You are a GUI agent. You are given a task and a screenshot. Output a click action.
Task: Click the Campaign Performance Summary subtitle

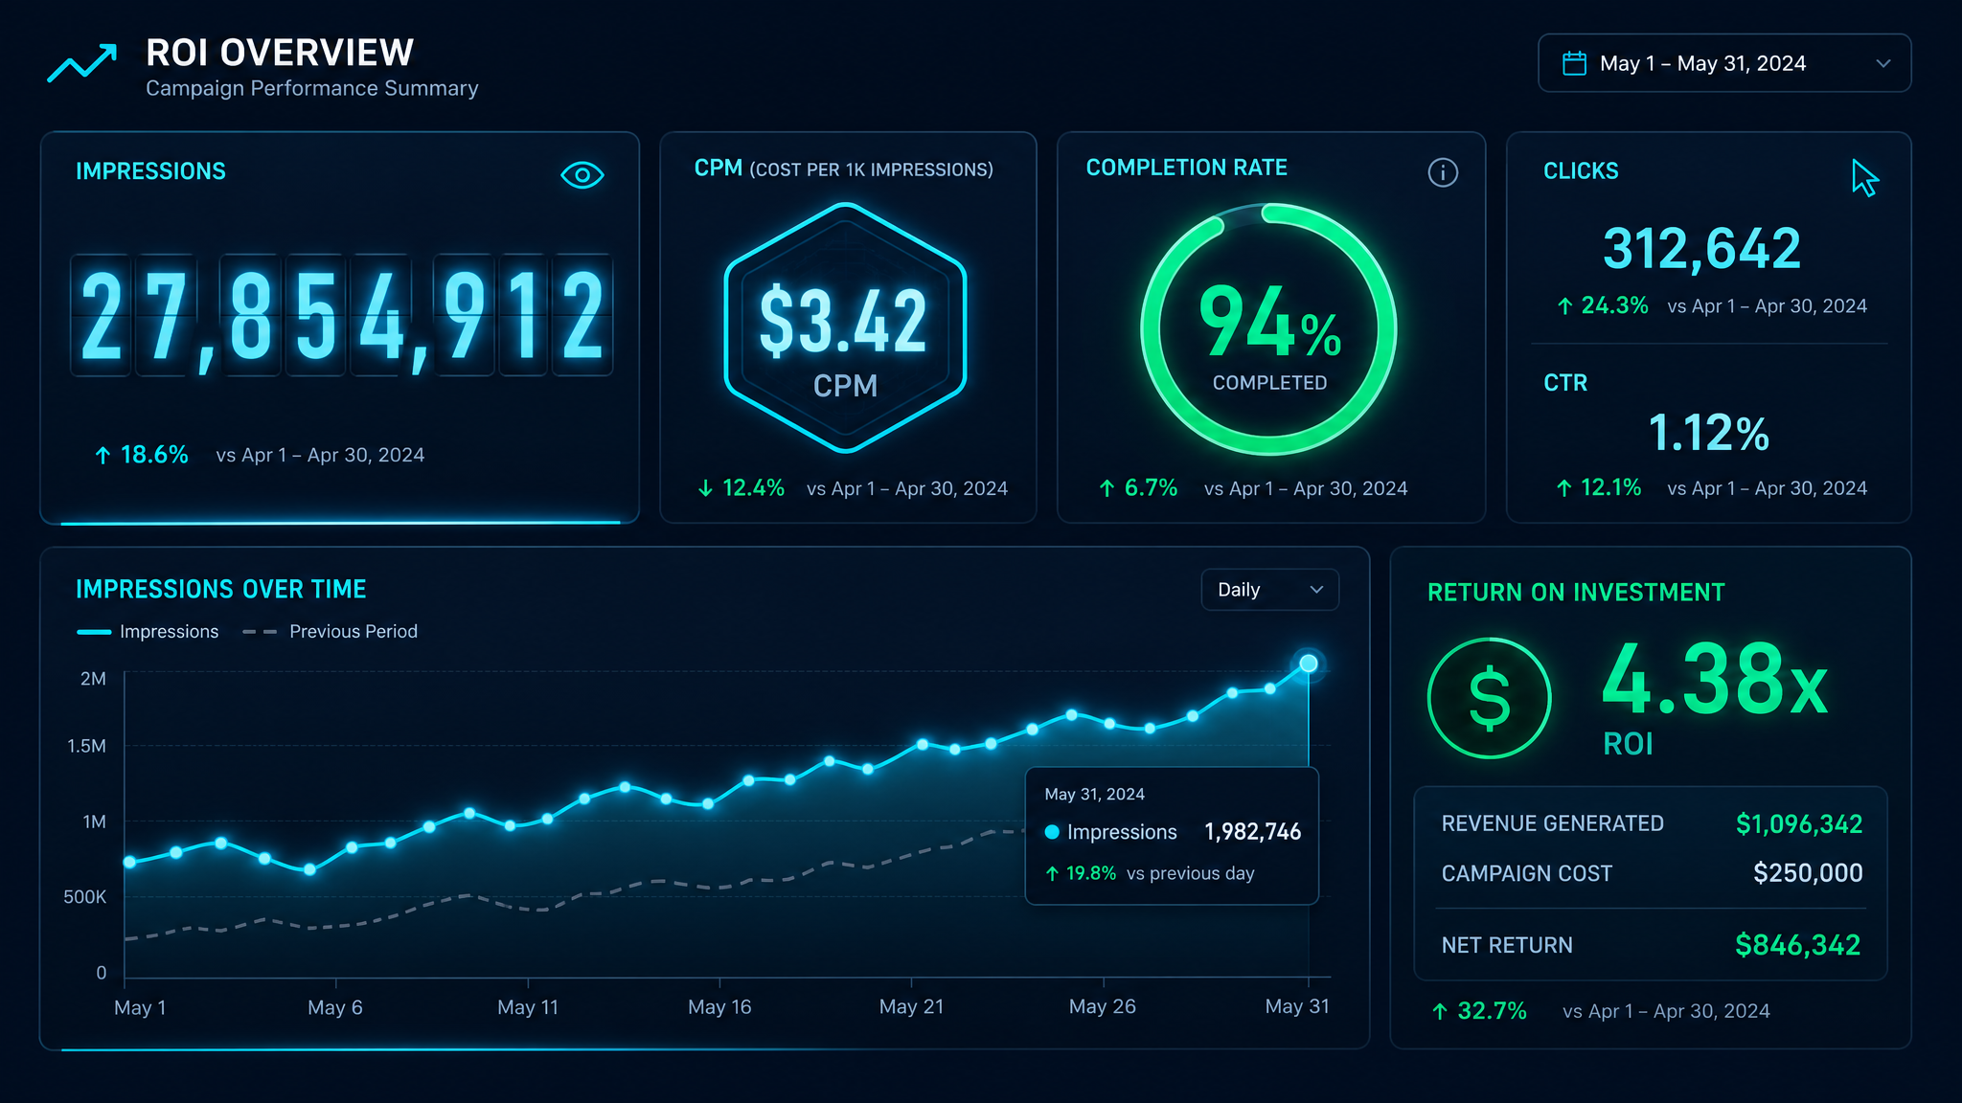pos(312,88)
